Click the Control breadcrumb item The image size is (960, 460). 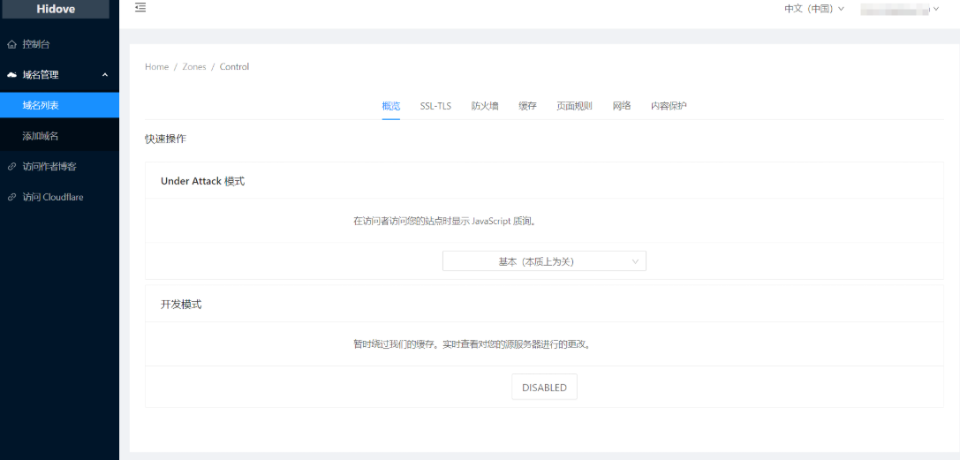coord(235,67)
